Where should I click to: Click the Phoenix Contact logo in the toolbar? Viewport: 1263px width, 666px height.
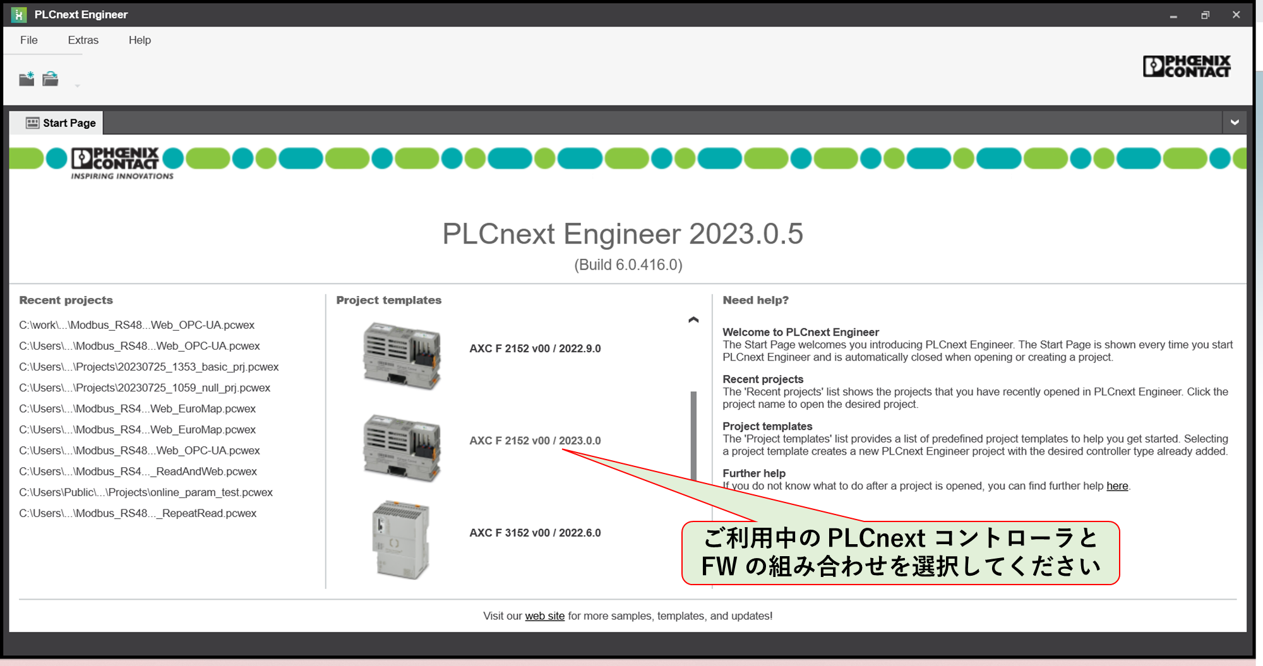1186,66
